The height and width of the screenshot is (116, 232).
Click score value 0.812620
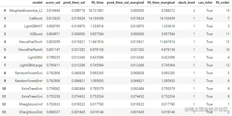[x=53, y=18]
